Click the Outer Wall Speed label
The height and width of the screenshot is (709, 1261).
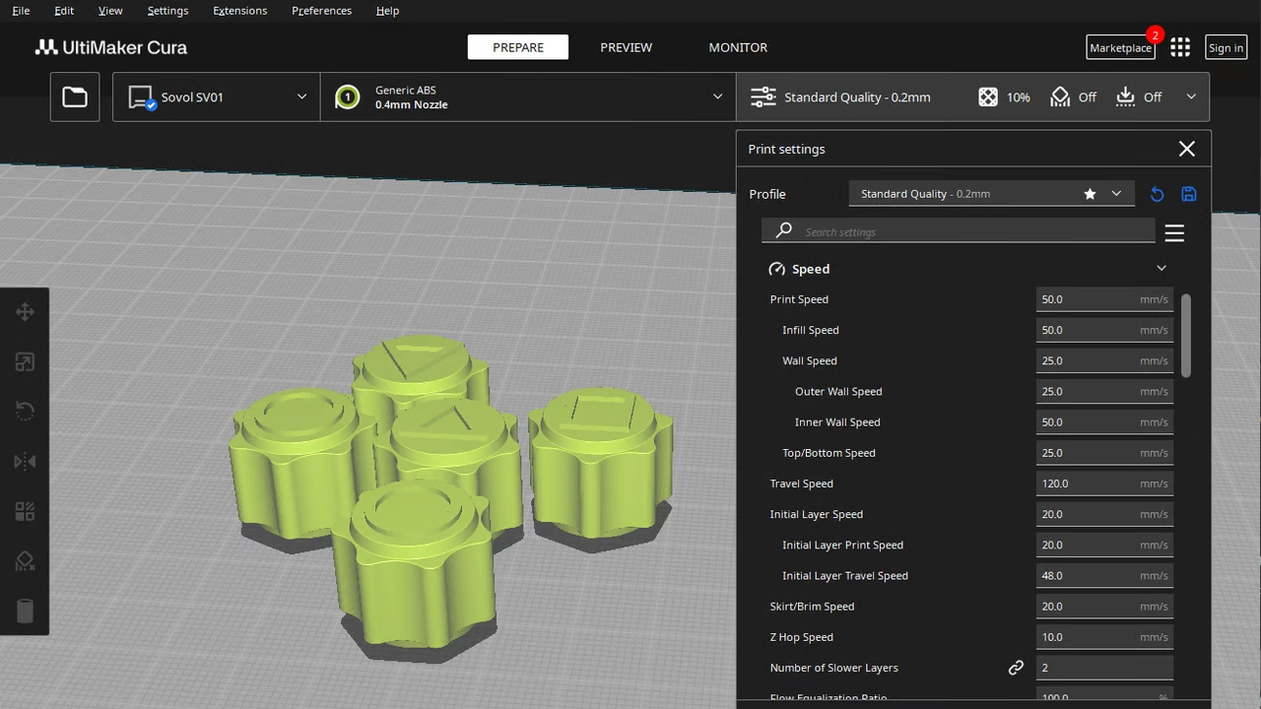(838, 391)
